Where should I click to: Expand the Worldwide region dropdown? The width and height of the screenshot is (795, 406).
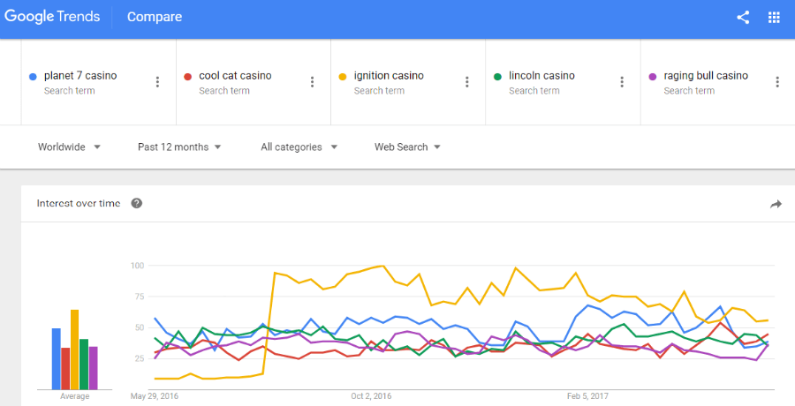tap(70, 147)
